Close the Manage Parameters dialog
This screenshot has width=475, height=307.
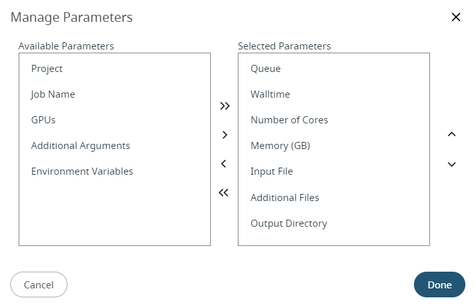456,17
